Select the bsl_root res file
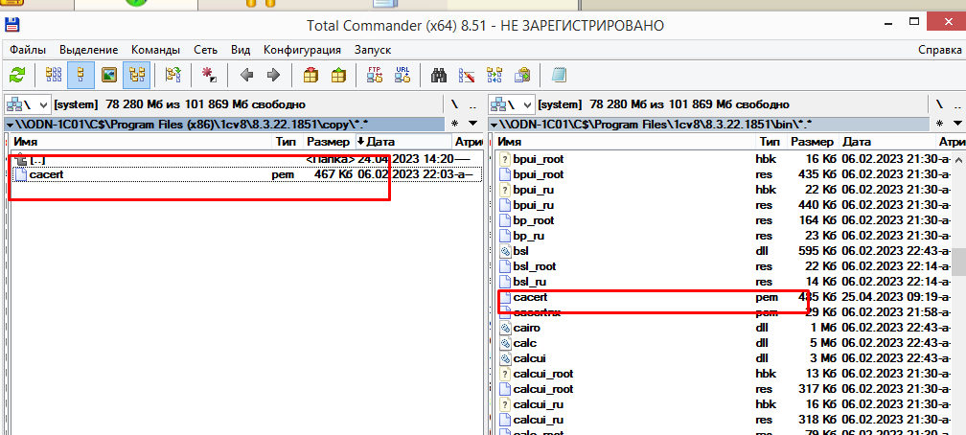The image size is (966, 435). pos(724,266)
